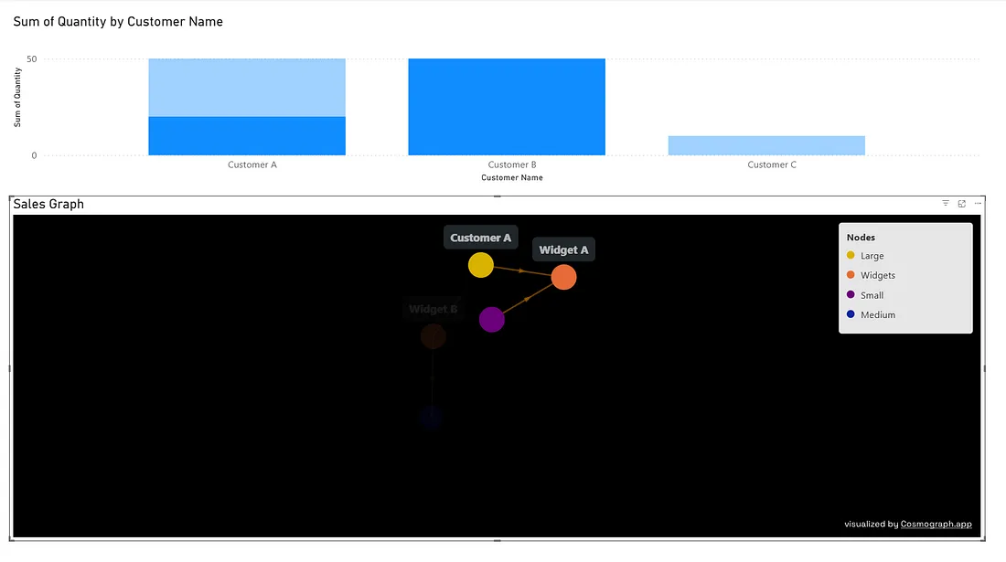Select Customer A's light blue upper bar segment
The height and width of the screenshot is (562, 1006).
pos(247,88)
